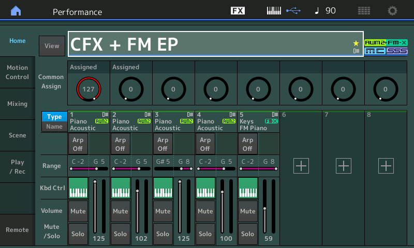Tap the Home house icon
Screen dimensions: 414x248
[x=17, y=11]
